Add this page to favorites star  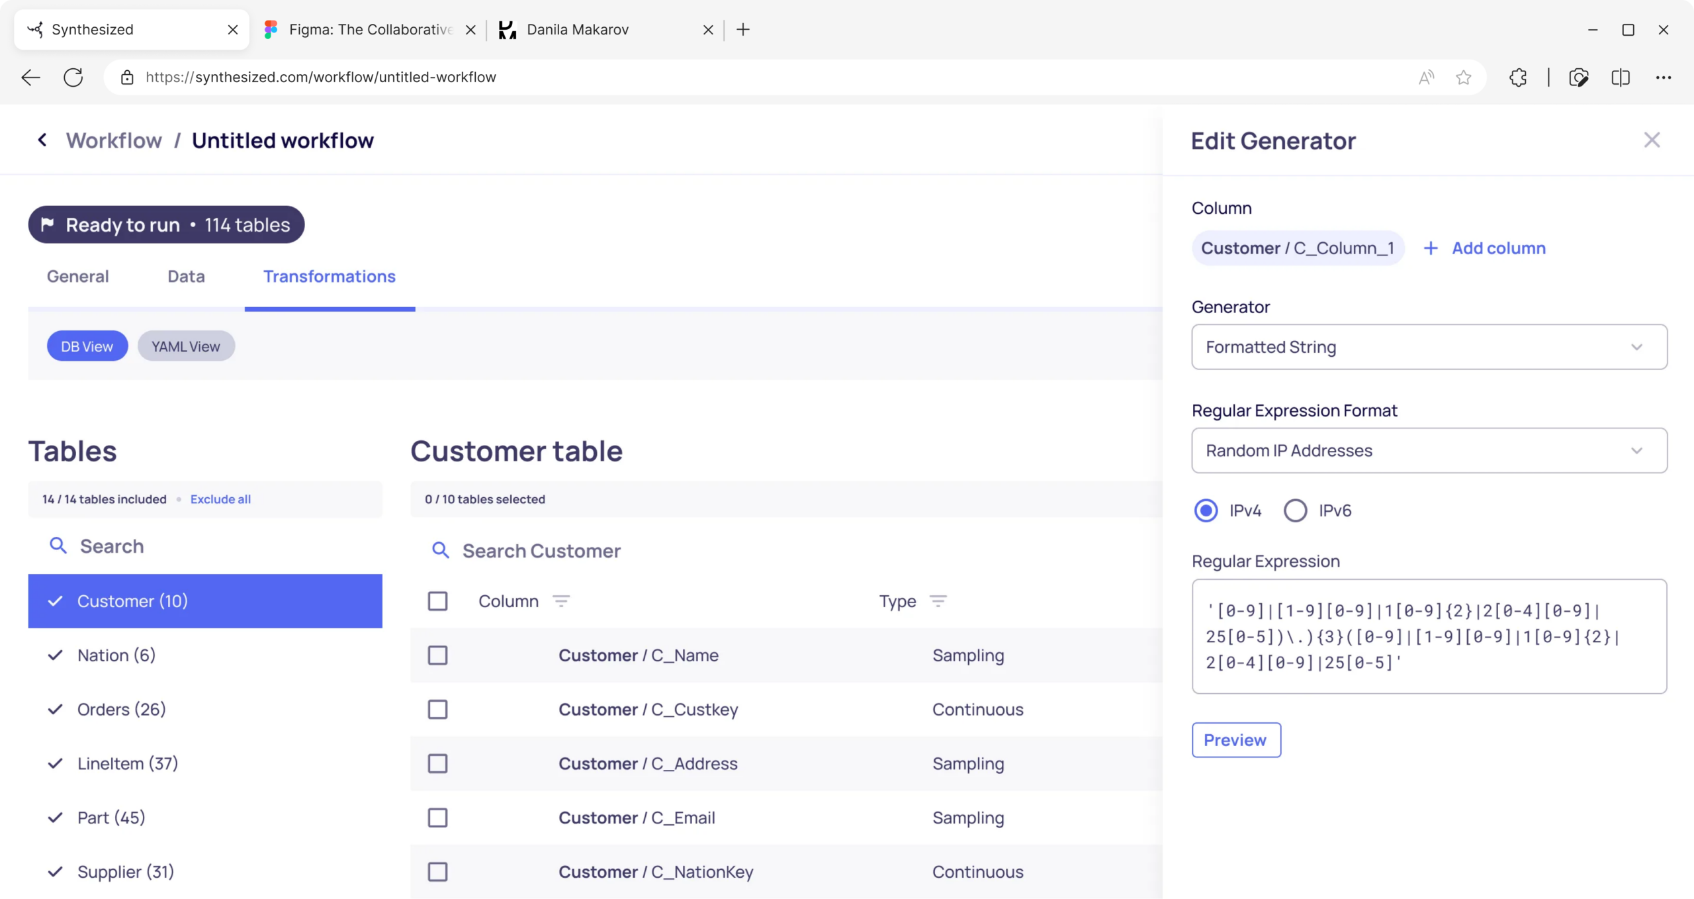1463,77
